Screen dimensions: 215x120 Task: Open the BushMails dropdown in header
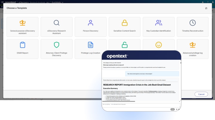click(59, 1)
